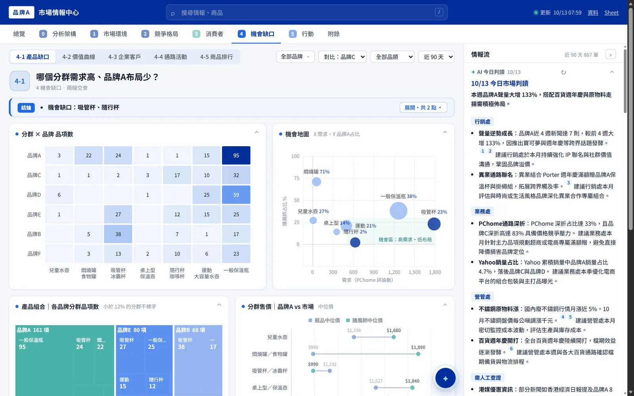
Task: Click the search magnifier icon
Action: [x=173, y=13]
